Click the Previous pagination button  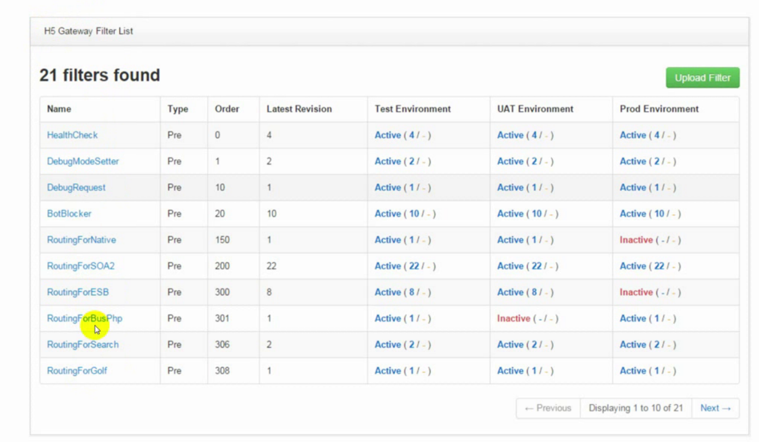548,408
